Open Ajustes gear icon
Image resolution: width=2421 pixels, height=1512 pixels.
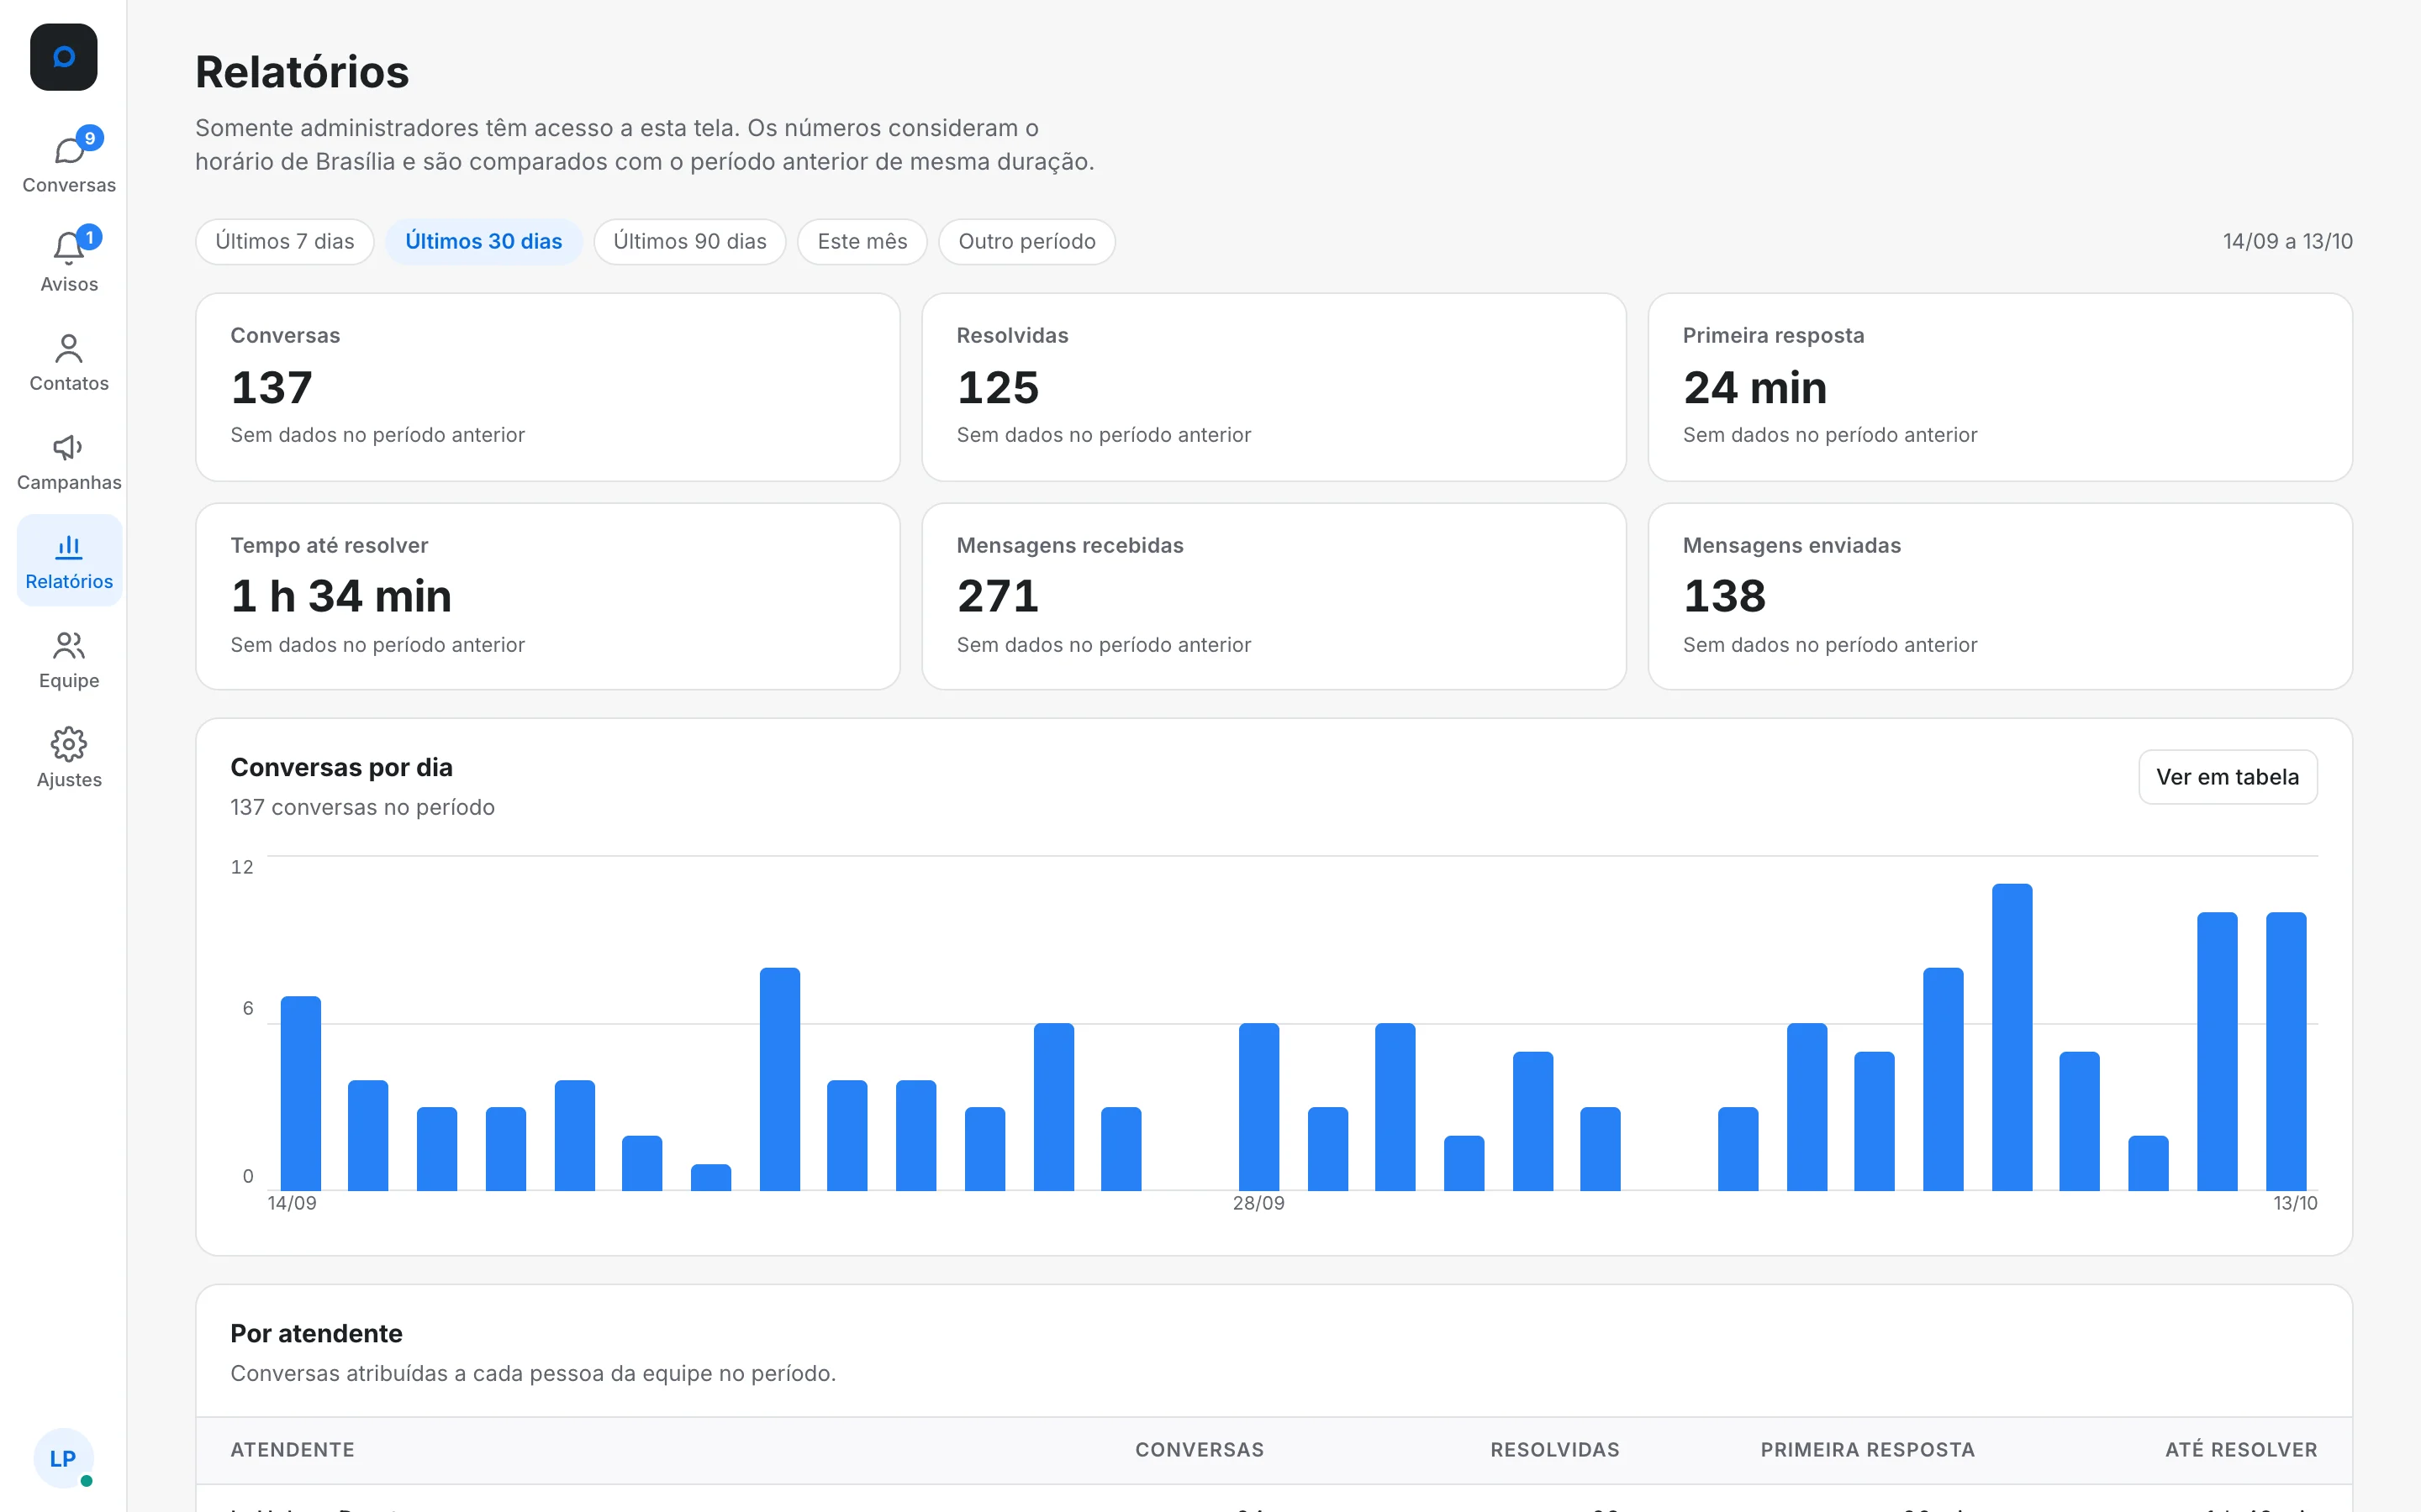click(x=69, y=744)
